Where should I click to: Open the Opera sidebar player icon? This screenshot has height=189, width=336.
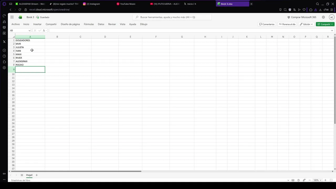point(4,50)
